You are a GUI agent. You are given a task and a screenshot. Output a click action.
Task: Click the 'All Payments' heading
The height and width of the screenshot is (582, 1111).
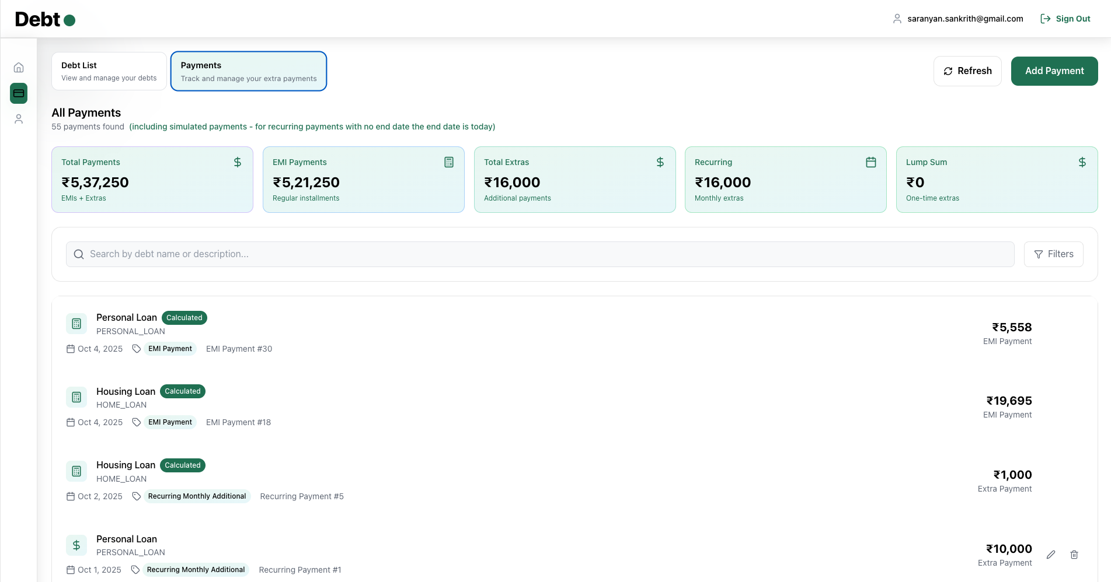[86, 113]
